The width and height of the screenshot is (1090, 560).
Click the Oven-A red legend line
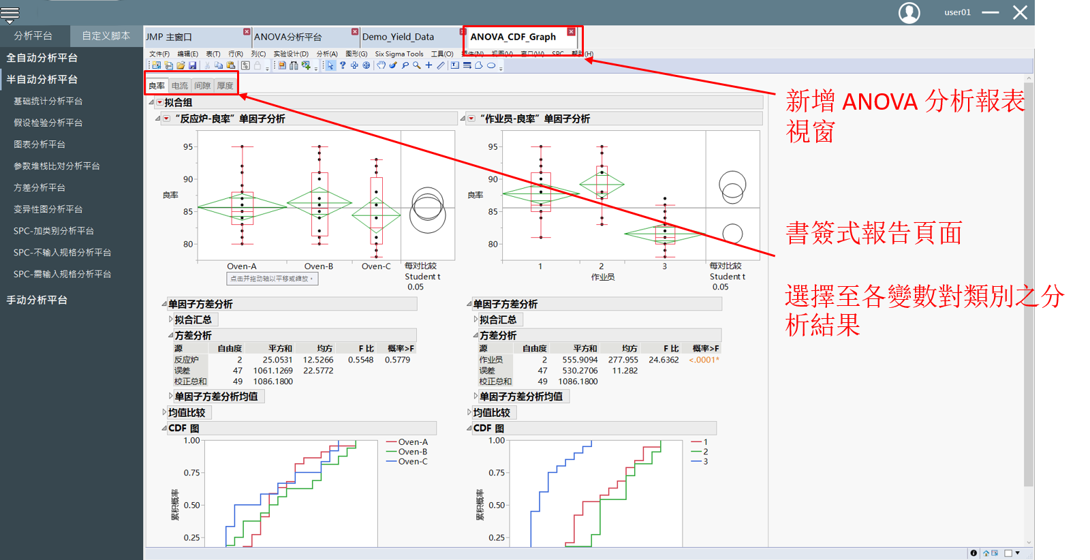coord(392,442)
